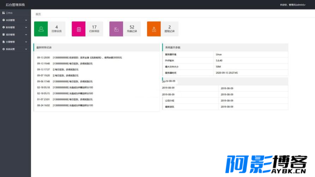Click the 系统设置 gear icon
The width and height of the screenshot is (315, 177).
click(x=4, y=49)
